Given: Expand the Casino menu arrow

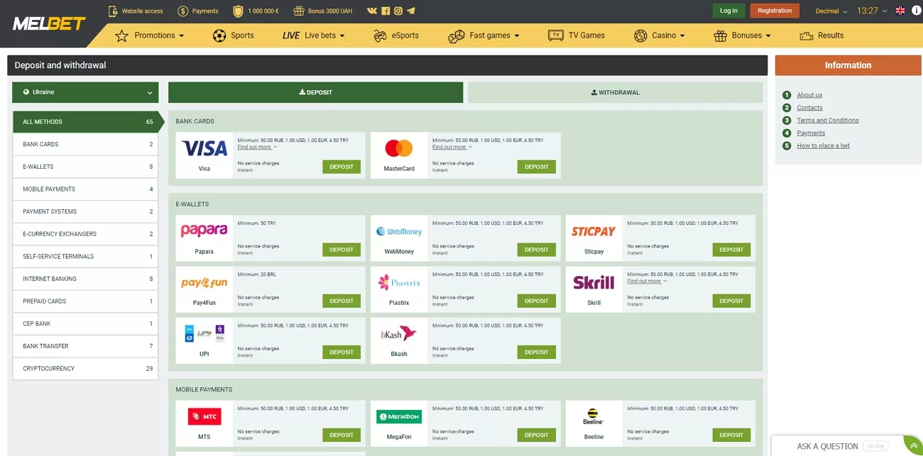Looking at the screenshot, I should (x=682, y=35).
